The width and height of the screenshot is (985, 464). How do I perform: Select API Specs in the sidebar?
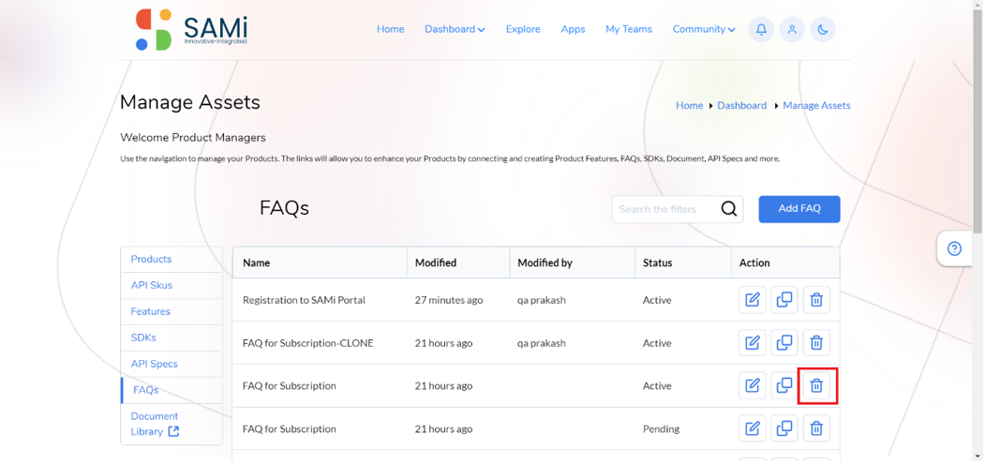pos(172,364)
